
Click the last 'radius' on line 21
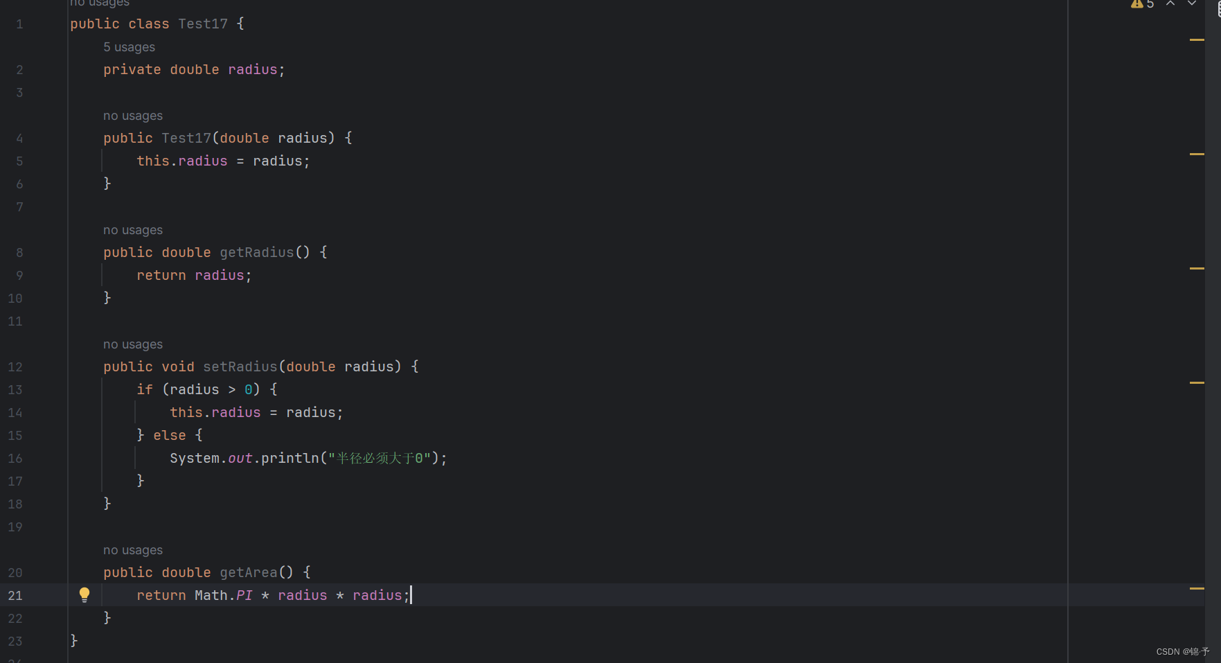point(377,595)
